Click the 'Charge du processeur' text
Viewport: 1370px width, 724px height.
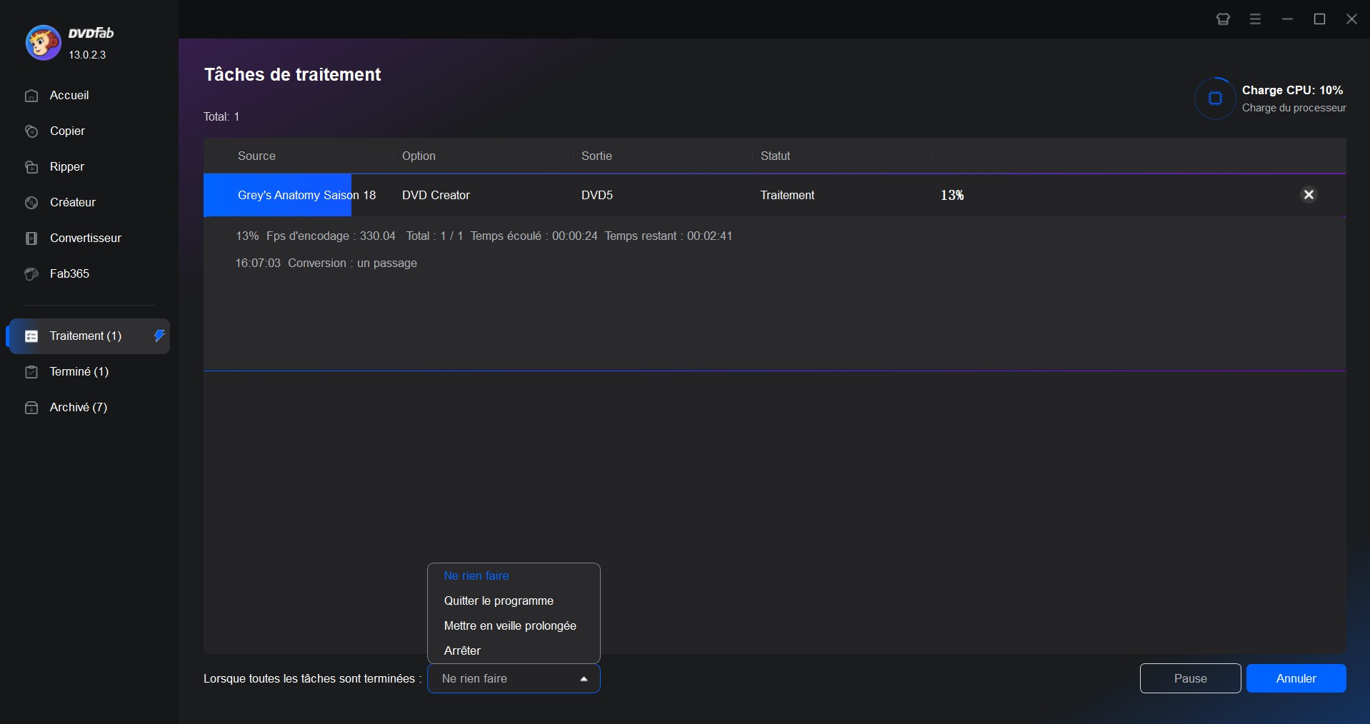[1294, 108]
